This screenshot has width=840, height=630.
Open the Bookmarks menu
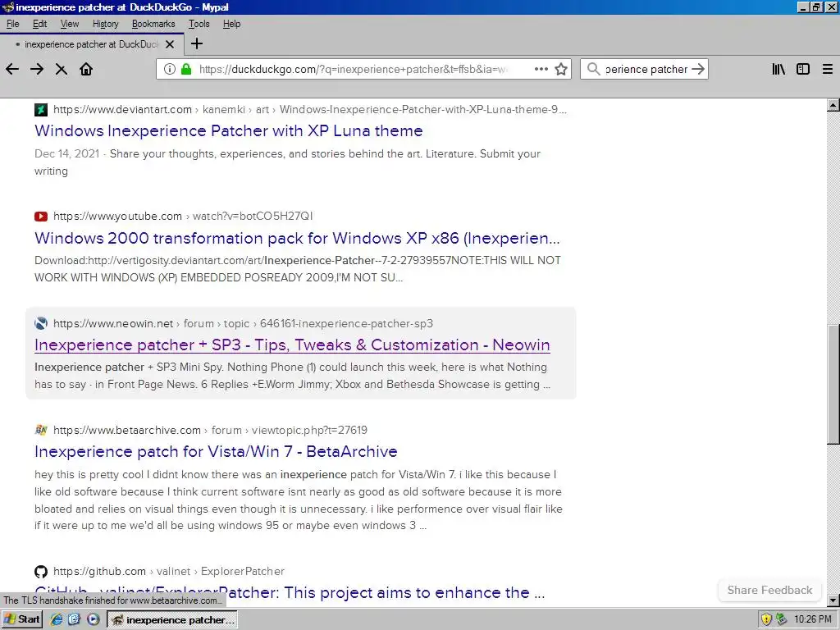coord(153,24)
